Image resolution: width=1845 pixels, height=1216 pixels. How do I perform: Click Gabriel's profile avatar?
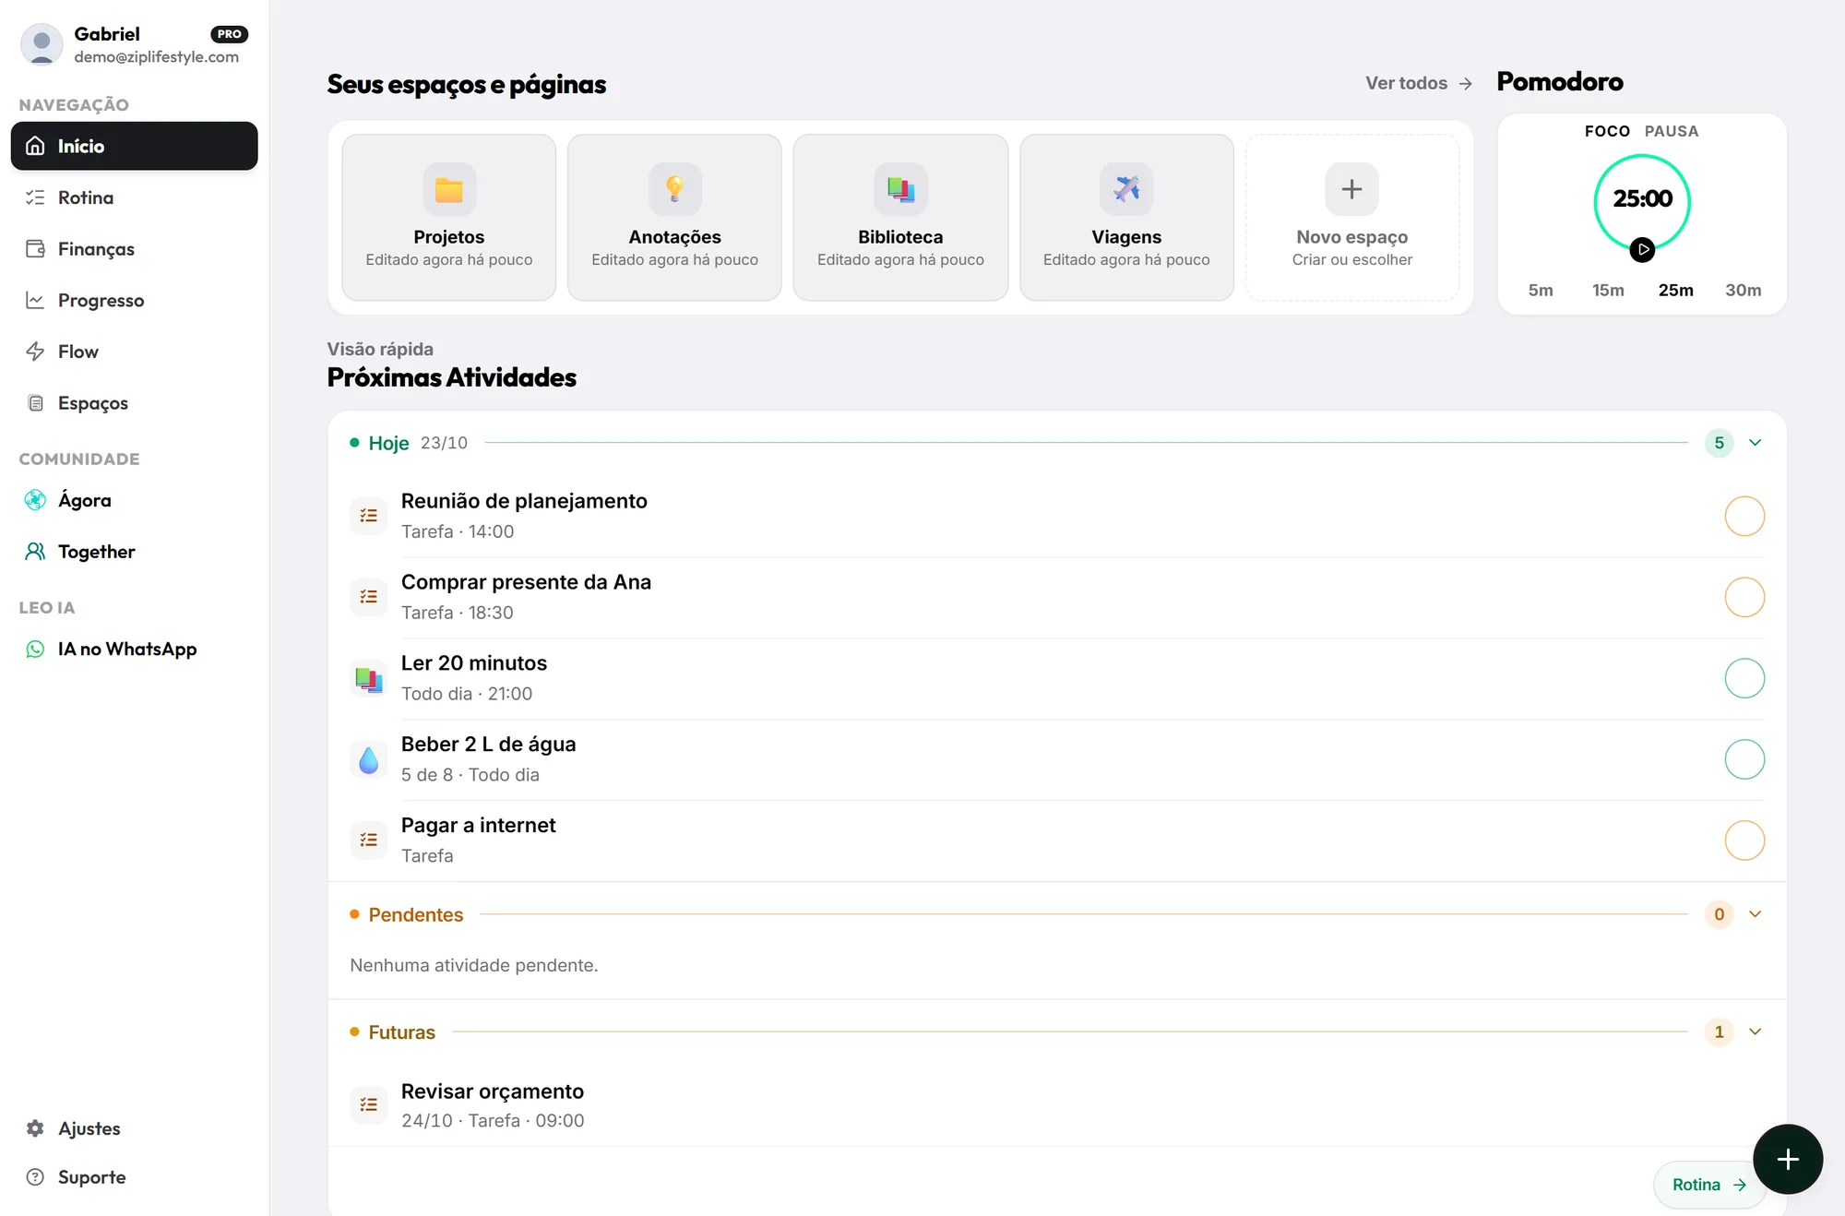[x=42, y=44]
